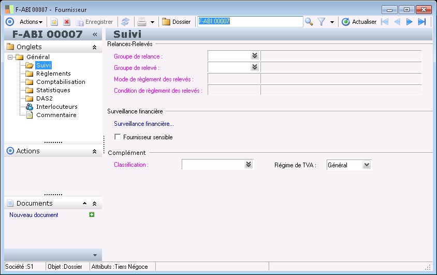Check the Fournisseur sensible checkbox
This screenshot has width=437, height=275.
tap(118, 137)
